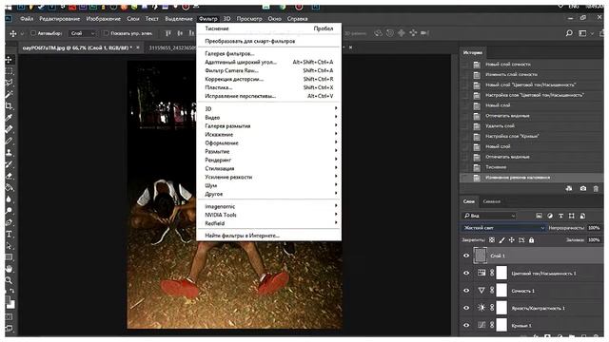Select the History Brush tool
The height and width of the screenshot is (342, 609).
coord(9,164)
